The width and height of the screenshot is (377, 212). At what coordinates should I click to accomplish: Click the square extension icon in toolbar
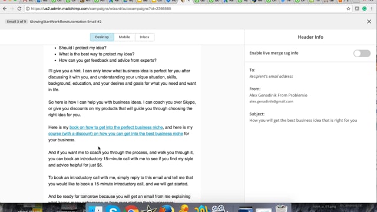click(x=357, y=9)
